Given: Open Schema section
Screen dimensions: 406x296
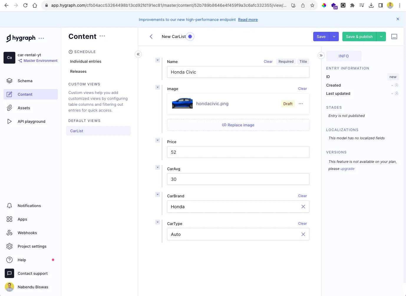Looking at the screenshot, I should [31, 81].
